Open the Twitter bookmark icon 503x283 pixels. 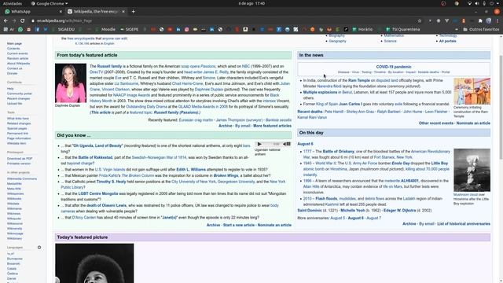click(46, 29)
